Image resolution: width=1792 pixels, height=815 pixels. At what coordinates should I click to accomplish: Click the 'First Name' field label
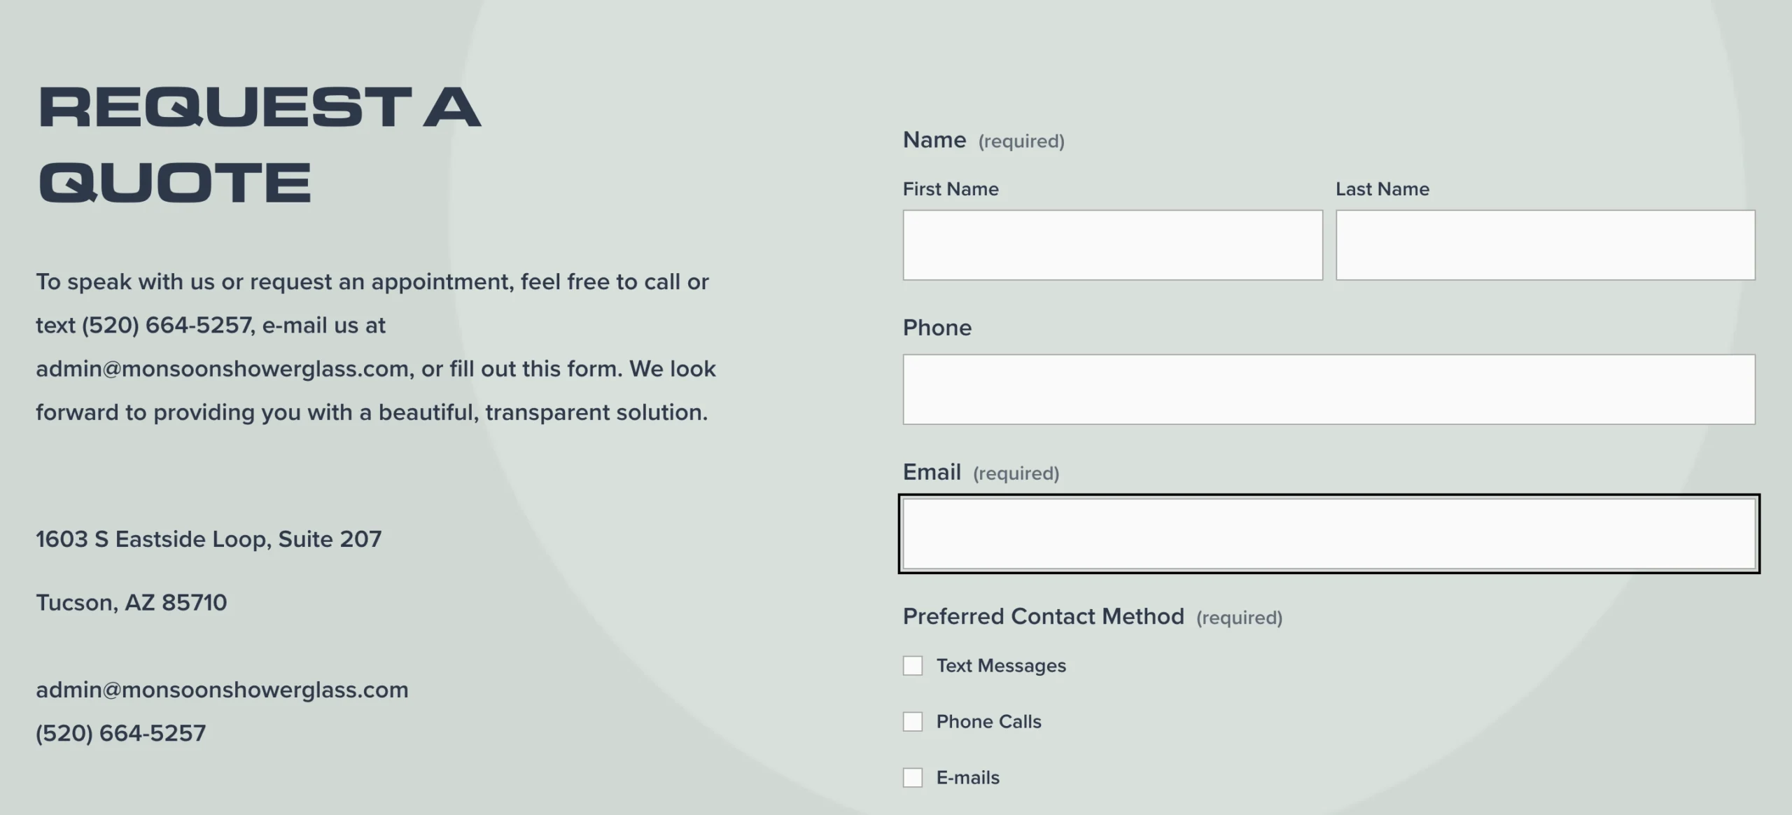coord(951,189)
